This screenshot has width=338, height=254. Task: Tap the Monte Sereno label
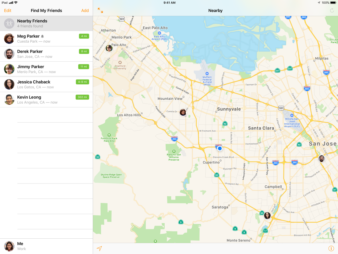click(x=238, y=241)
